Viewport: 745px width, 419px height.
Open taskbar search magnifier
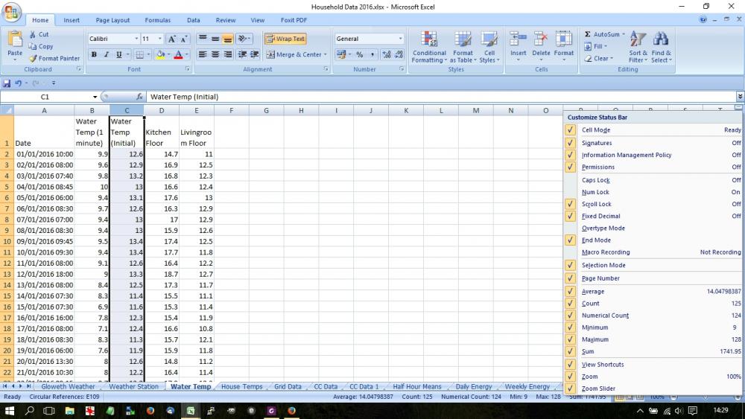(30, 411)
